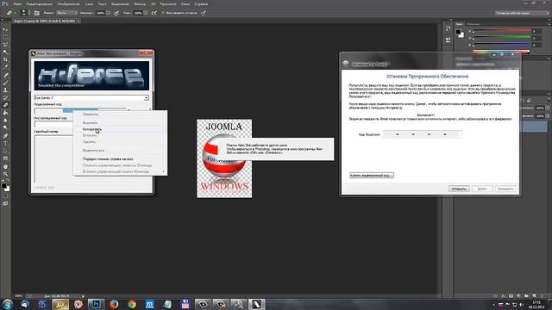
Task: Open the Фильтр menu
Action: pyautogui.click(x=140, y=3)
